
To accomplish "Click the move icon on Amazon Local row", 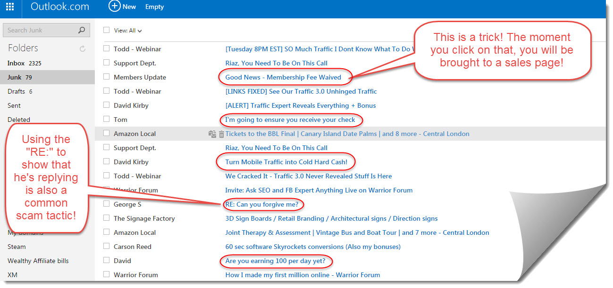I will pos(212,134).
